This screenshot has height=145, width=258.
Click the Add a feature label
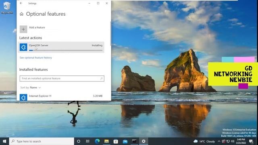(37, 27)
